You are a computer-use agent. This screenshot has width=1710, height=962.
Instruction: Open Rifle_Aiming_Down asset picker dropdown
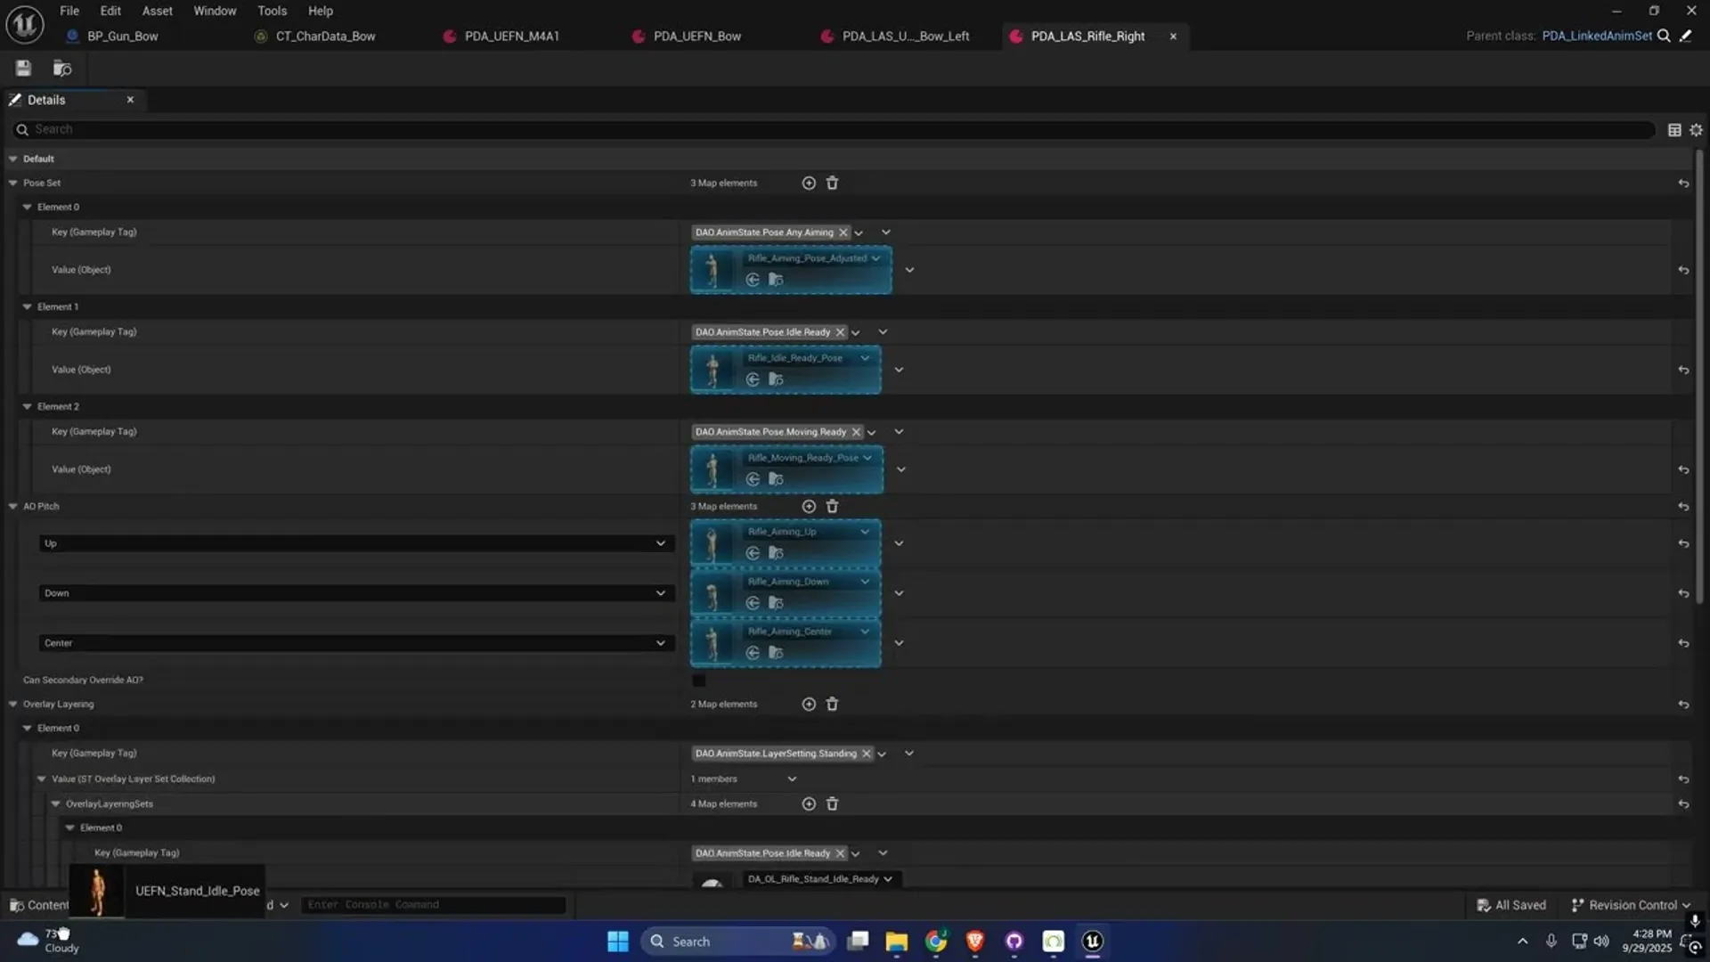click(864, 582)
